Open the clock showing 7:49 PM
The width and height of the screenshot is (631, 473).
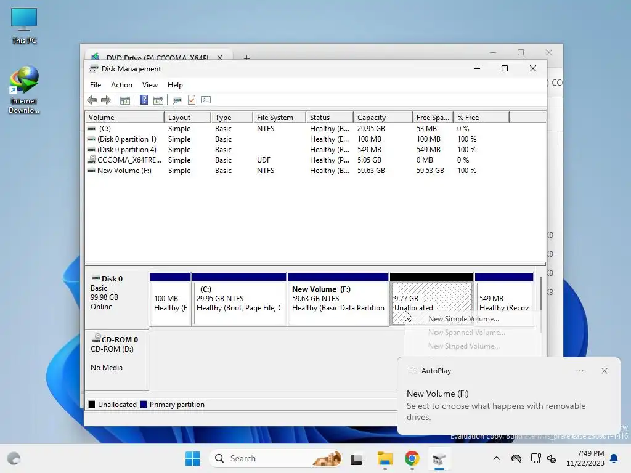click(585, 458)
